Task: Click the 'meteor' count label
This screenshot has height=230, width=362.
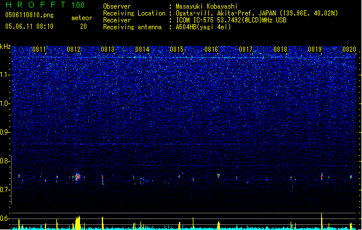Action: click(x=82, y=18)
